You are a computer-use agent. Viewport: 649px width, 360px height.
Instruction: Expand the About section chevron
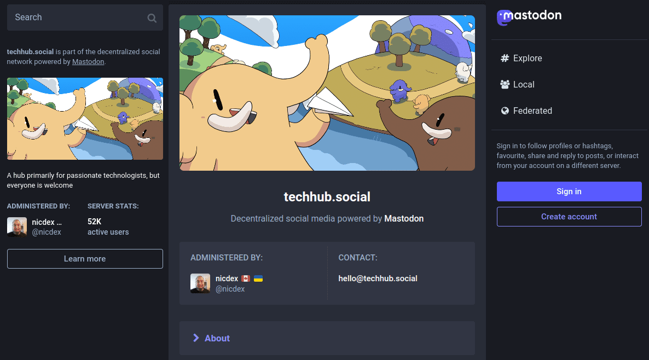tap(196, 338)
